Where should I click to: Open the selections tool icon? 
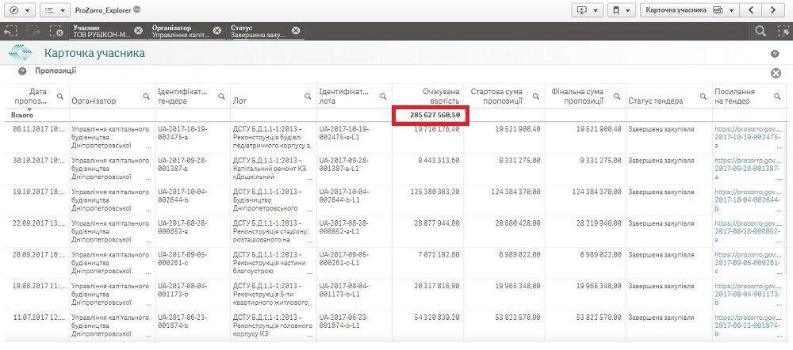[x=782, y=31]
